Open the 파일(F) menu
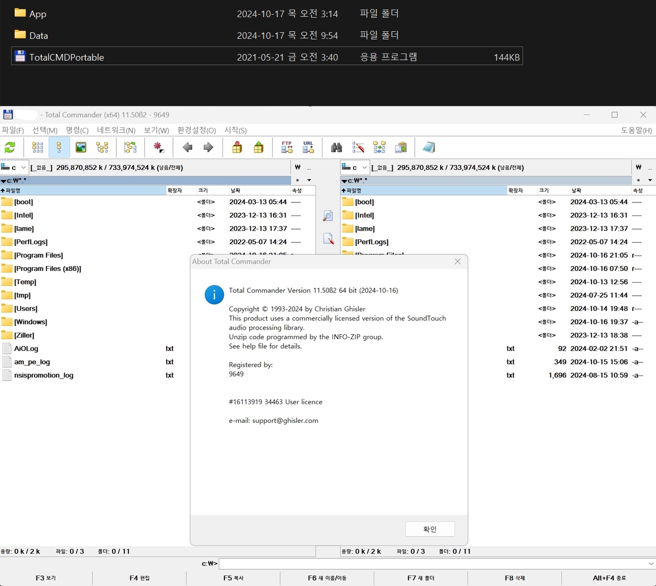Screen dimensions: 656x586 13,130
